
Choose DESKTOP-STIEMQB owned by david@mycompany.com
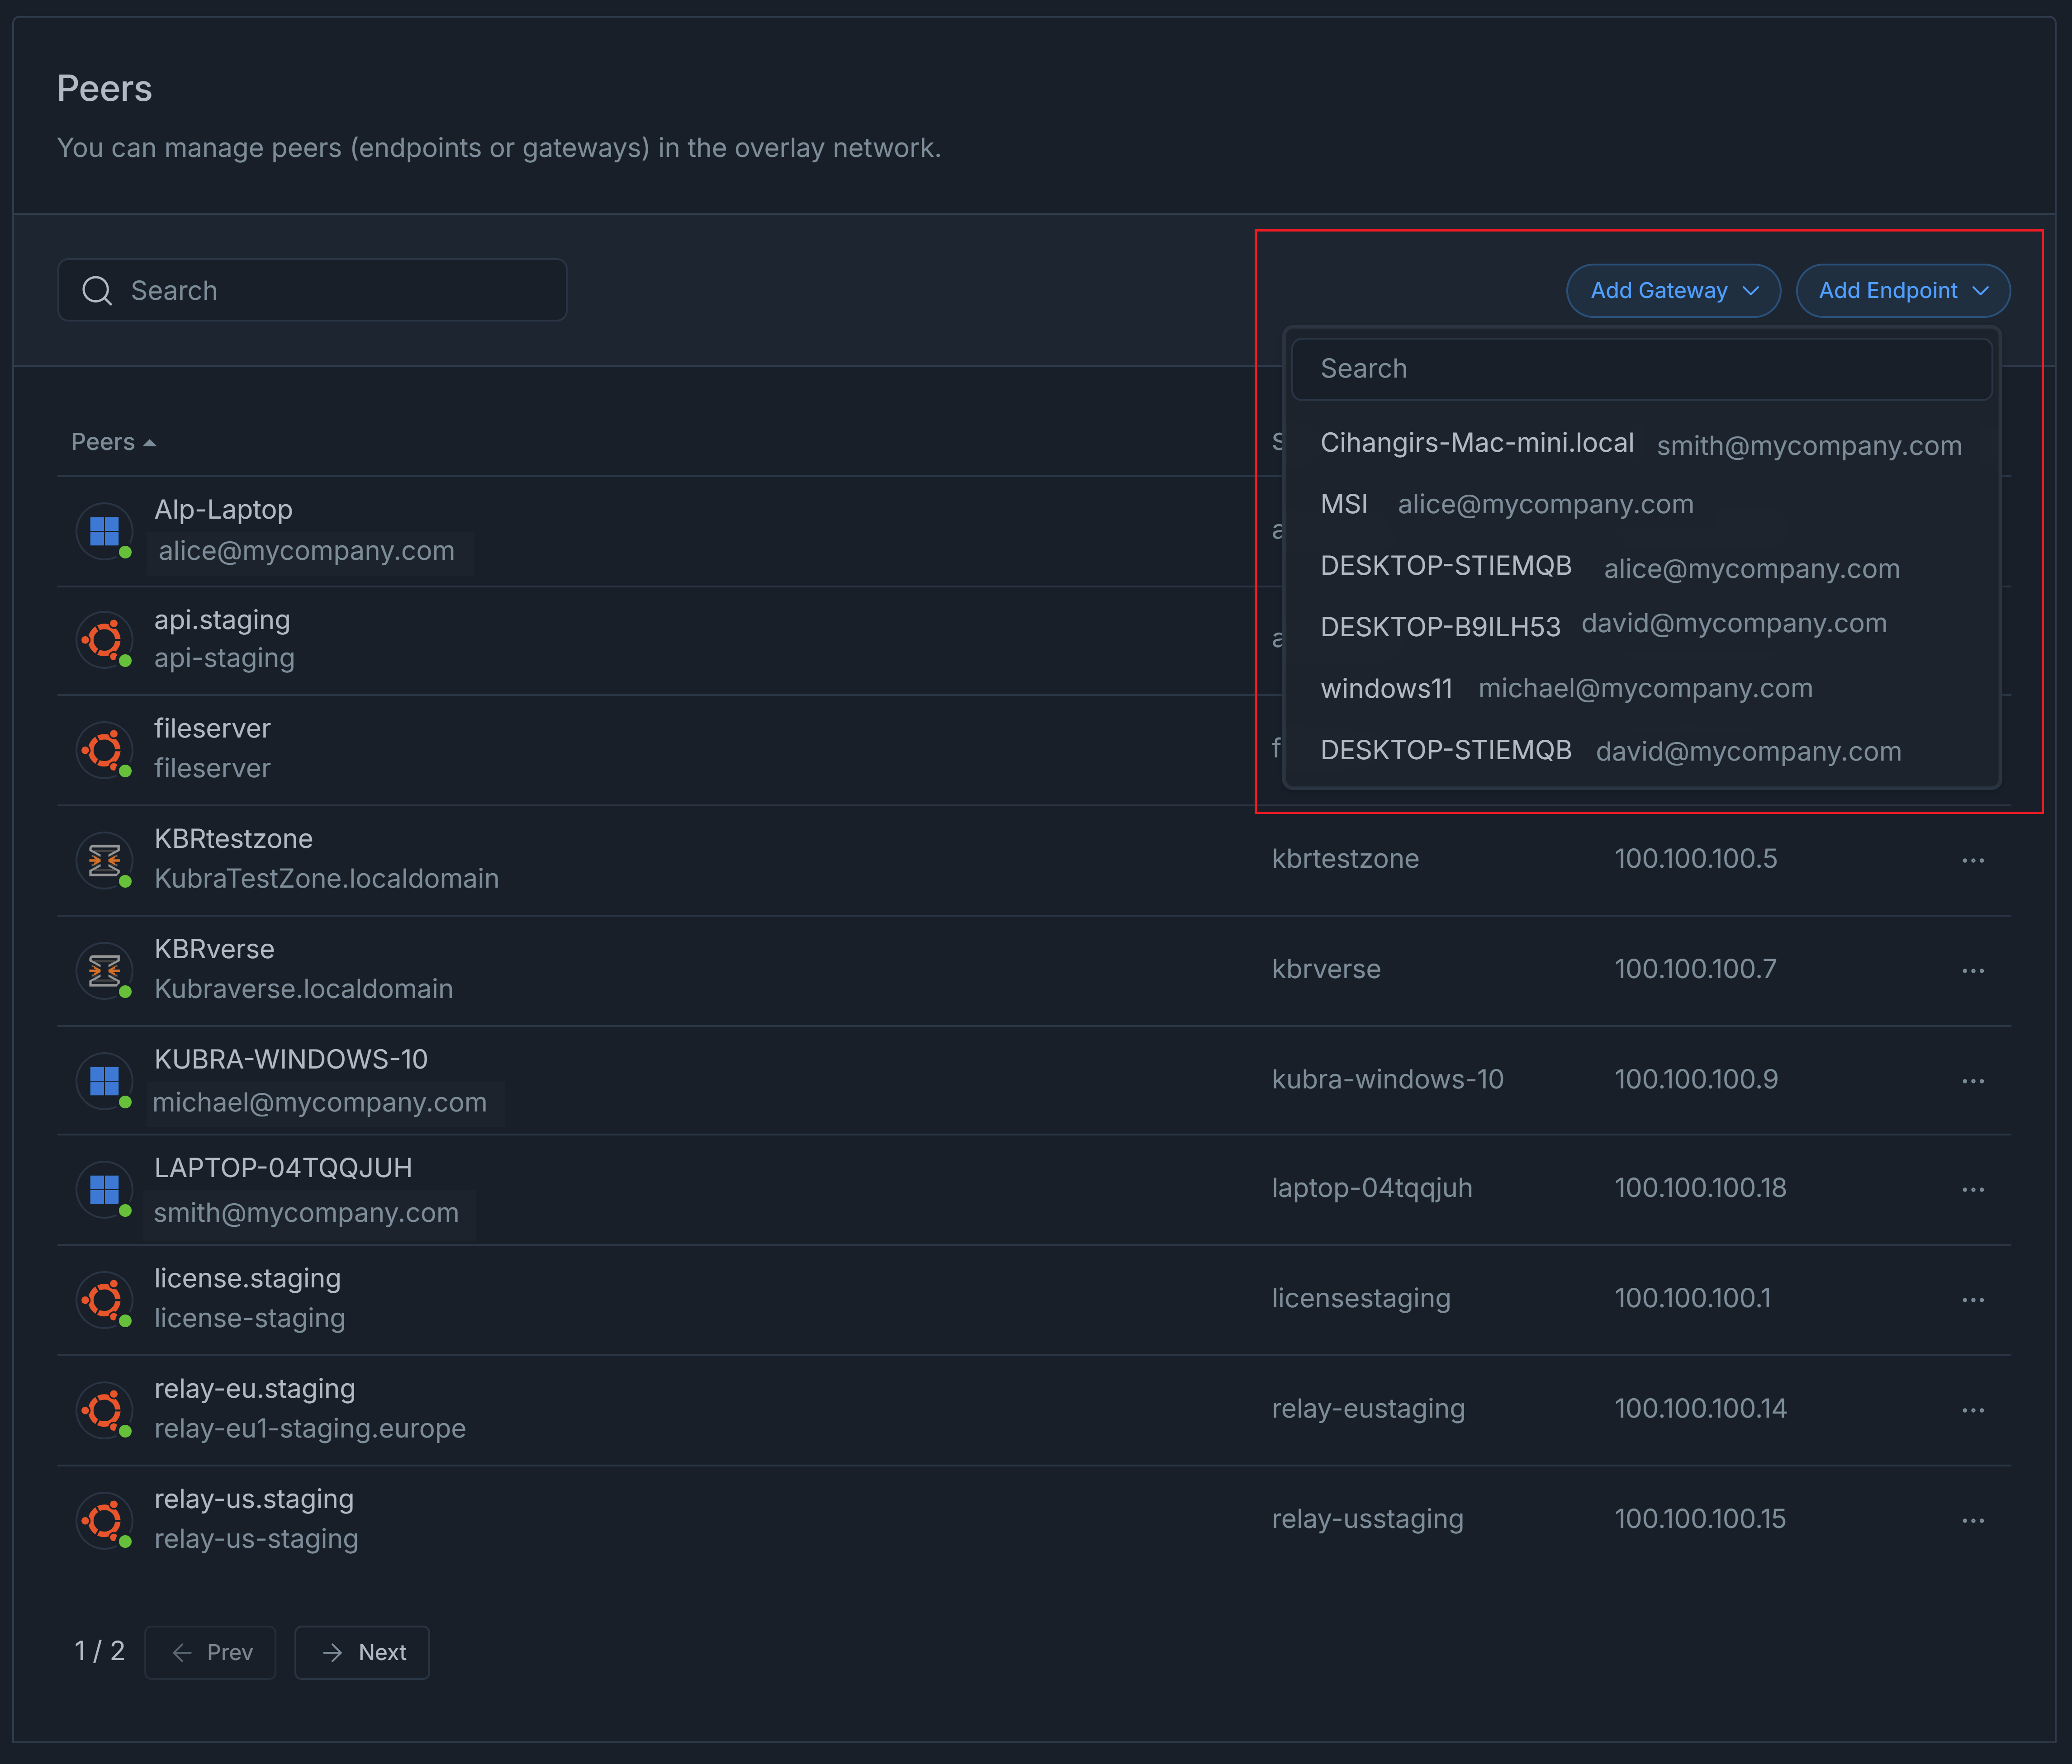pos(1641,751)
